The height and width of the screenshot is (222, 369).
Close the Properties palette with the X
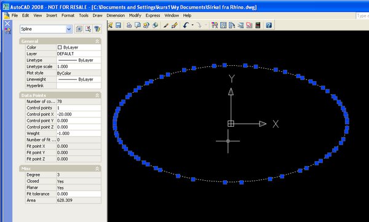pyautogui.click(x=7, y=23)
